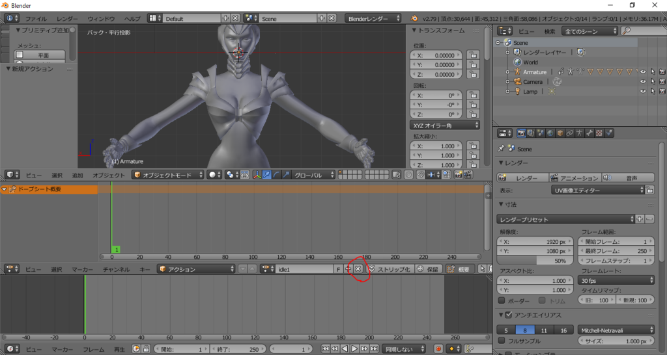This screenshot has width=667, height=355.
Task: Jump to the last frame in timeline
Action: point(374,349)
